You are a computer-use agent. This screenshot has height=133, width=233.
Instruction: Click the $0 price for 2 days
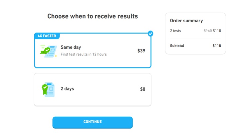[x=142, y=89]
